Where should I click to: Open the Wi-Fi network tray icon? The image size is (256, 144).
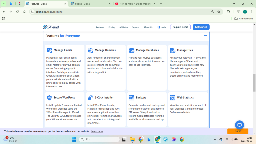click(x=227, y=139)
